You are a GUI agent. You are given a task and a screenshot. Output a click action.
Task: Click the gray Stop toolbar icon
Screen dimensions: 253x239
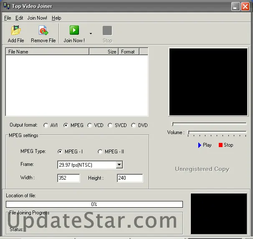[107, 31]
